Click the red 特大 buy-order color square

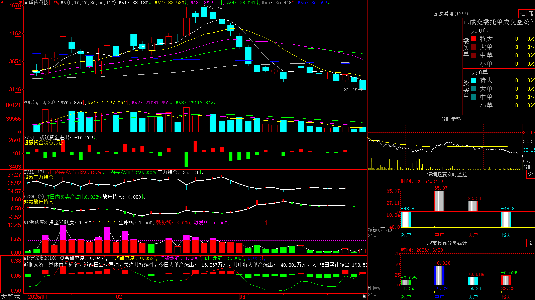click(x=473, y=39)
